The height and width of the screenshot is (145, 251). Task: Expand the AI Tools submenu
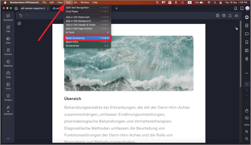click(x=87, y=33)
